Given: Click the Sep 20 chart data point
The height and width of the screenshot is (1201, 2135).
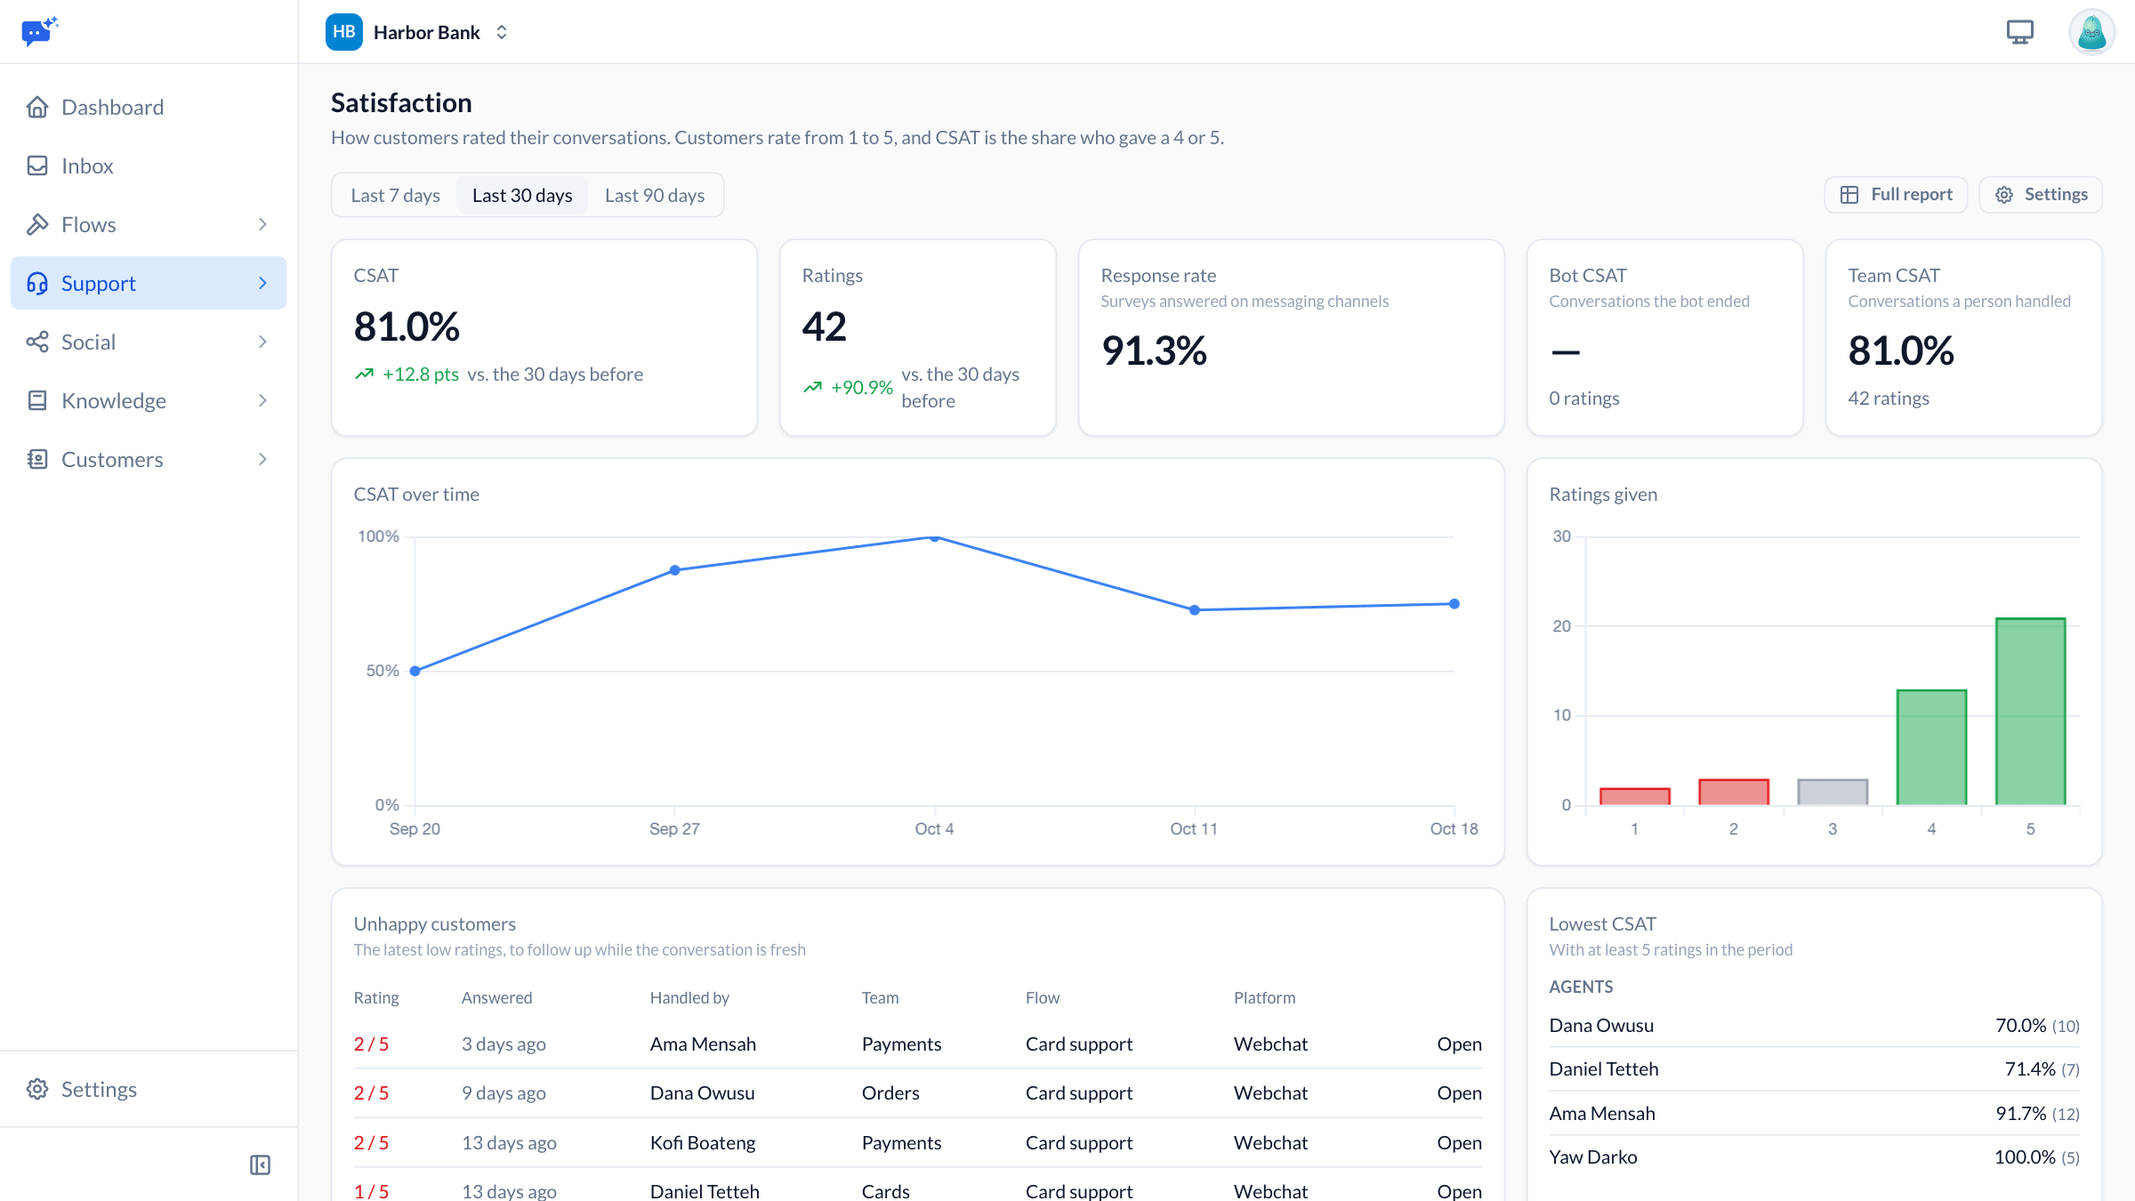Looking at the screenshot, I should tap(415, 671).
